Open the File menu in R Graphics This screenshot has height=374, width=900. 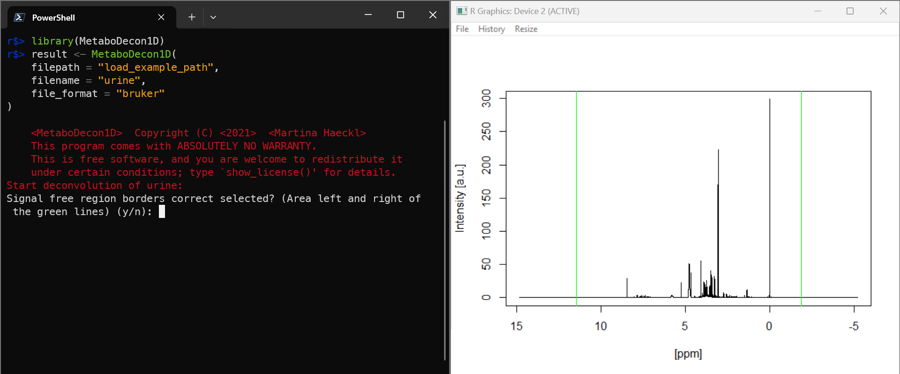click(462, 29)
